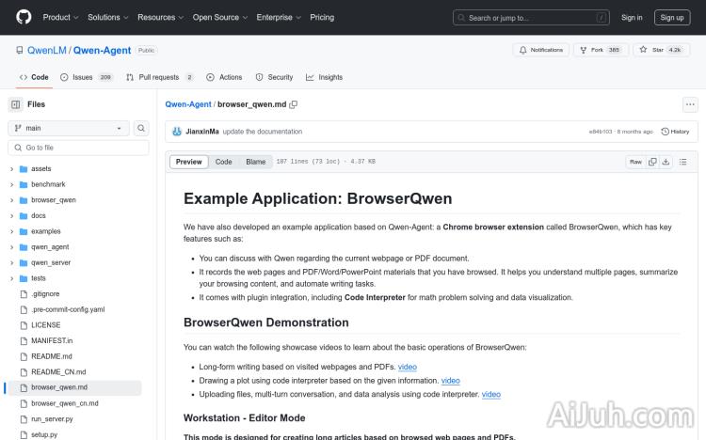Screen dimensions: 706x440
Task: Open the long-form writing video link
Action: [408, 367]
